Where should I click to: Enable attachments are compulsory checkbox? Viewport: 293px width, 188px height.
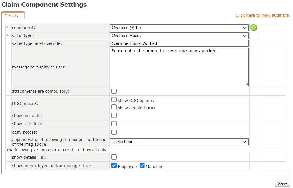click(114, 91)
